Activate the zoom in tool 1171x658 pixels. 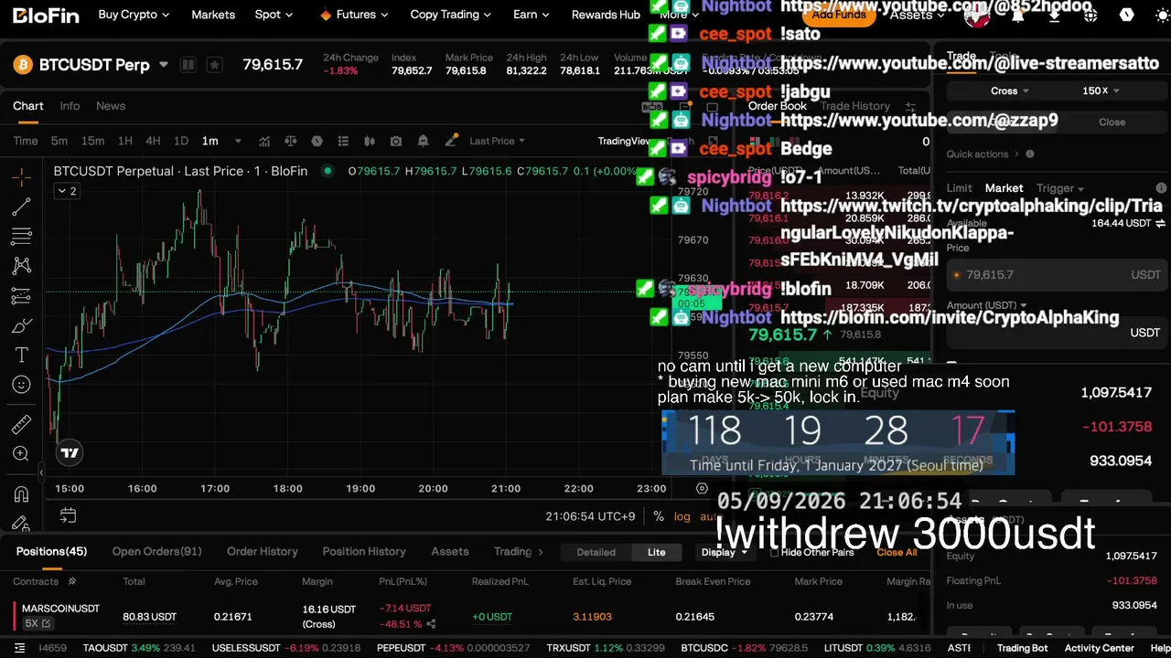click(x=22, y=454)
